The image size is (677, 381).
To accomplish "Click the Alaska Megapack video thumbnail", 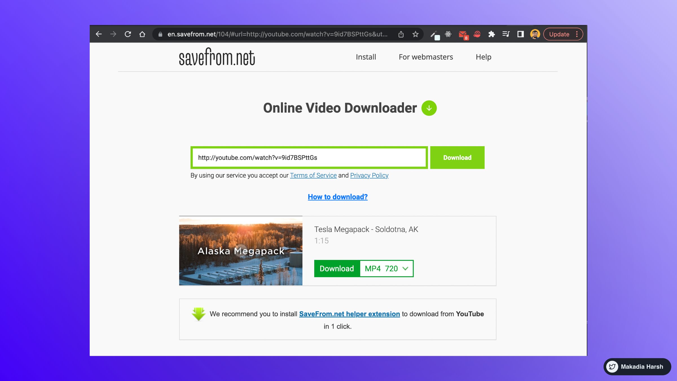I will point(241,251).
